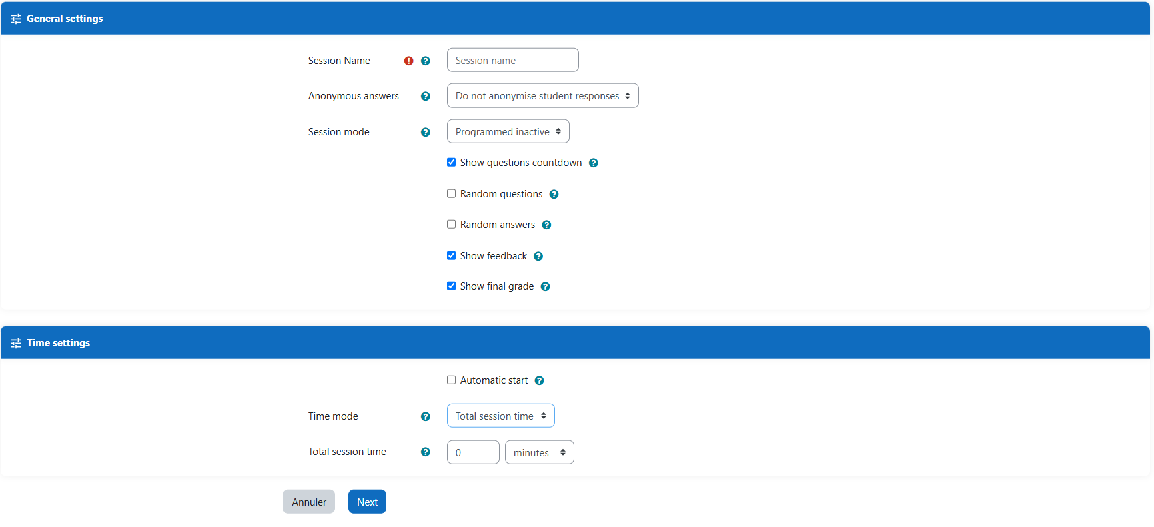Screen dimensions: 1154x527
Task: Click the red required icon for Session Name
Action: click(409, 61)
